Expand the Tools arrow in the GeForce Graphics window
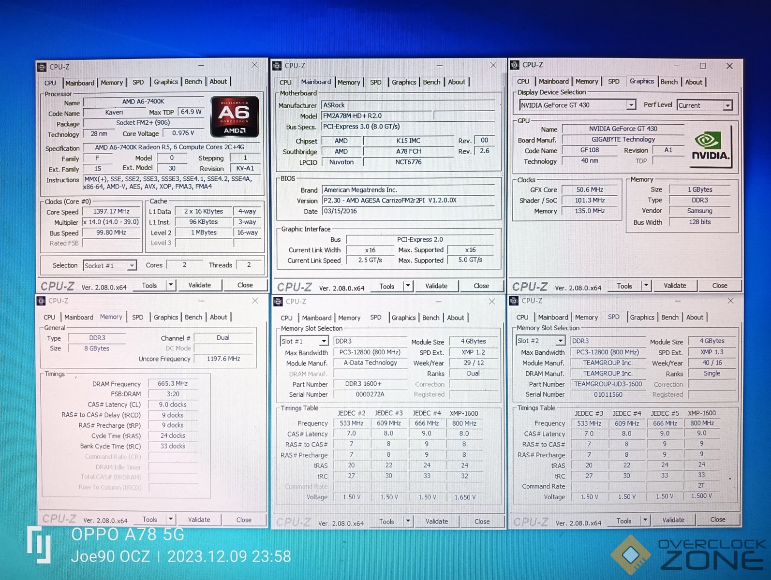The width and height of the screenshot is (771, 580). pos(646,286)
